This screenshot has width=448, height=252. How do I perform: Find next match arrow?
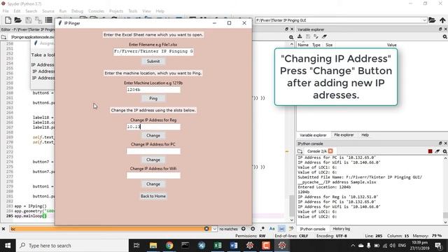[x=253, y=229]
